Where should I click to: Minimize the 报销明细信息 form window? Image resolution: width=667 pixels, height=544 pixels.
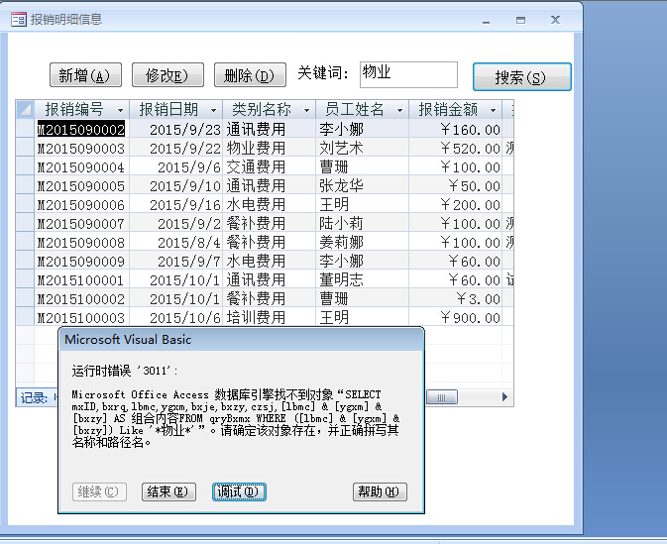coord(486,19)
